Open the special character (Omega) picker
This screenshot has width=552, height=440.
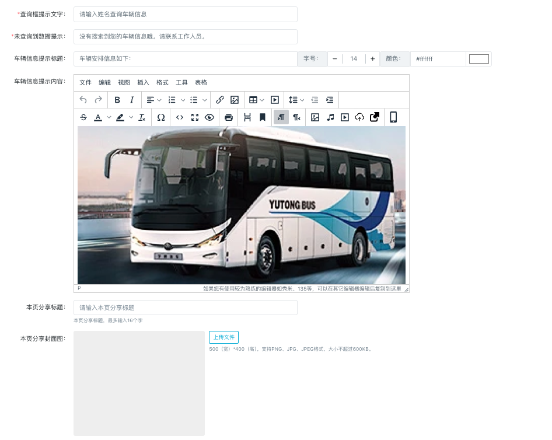pos(161,117)
